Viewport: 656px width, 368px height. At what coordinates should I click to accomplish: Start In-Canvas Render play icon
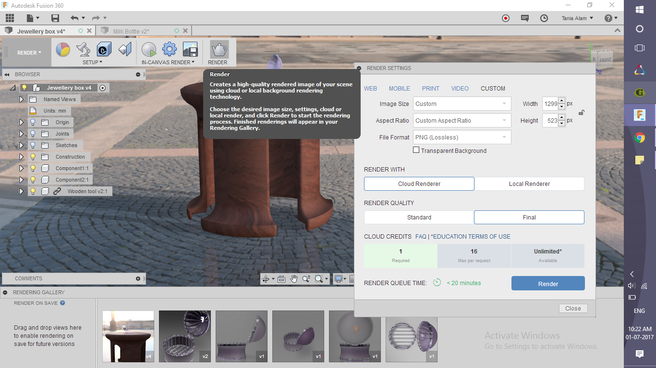(x=149, y=49)
